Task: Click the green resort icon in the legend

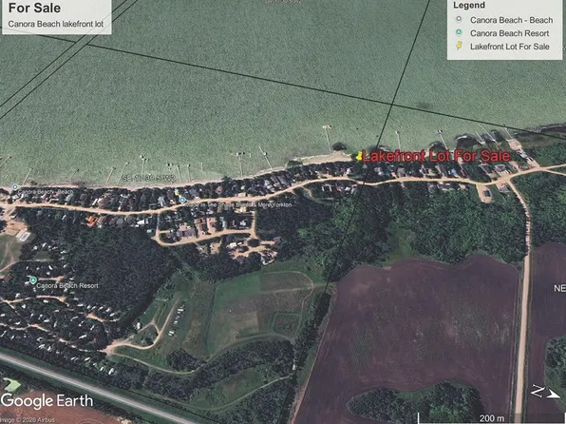Action: (459, 32)
